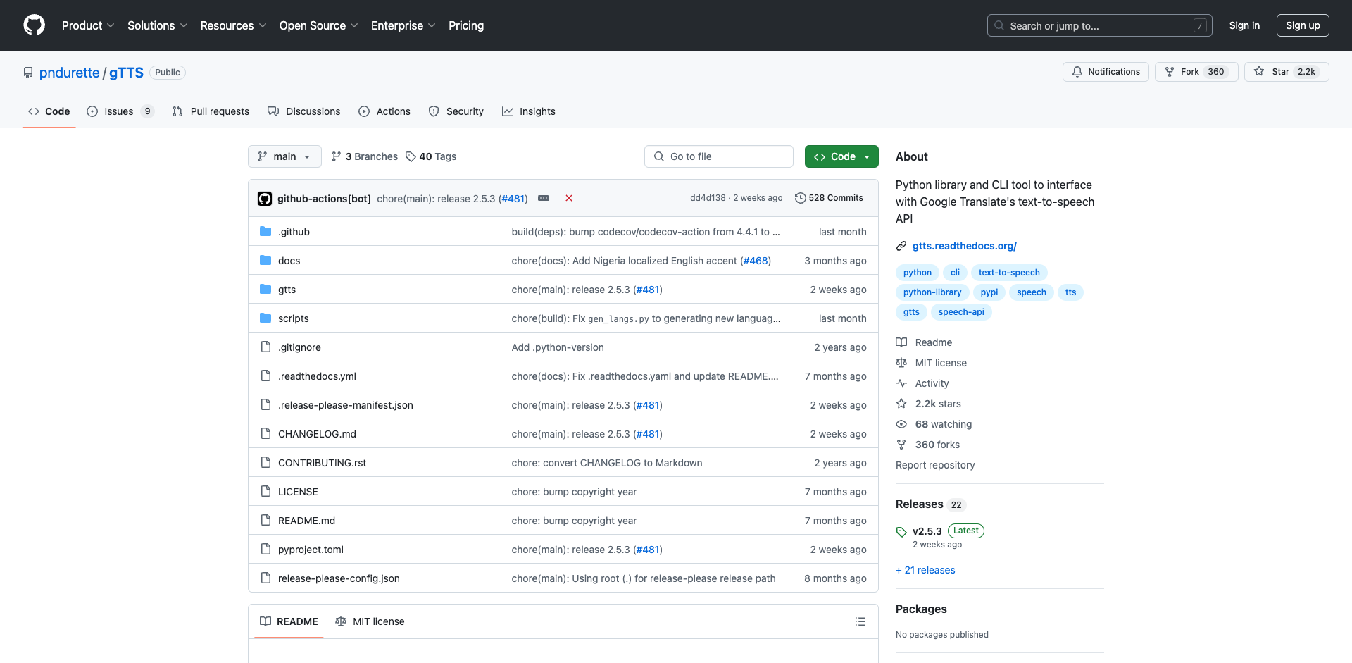
Task: Click the Notifications button
Action: click(1106, 72)
